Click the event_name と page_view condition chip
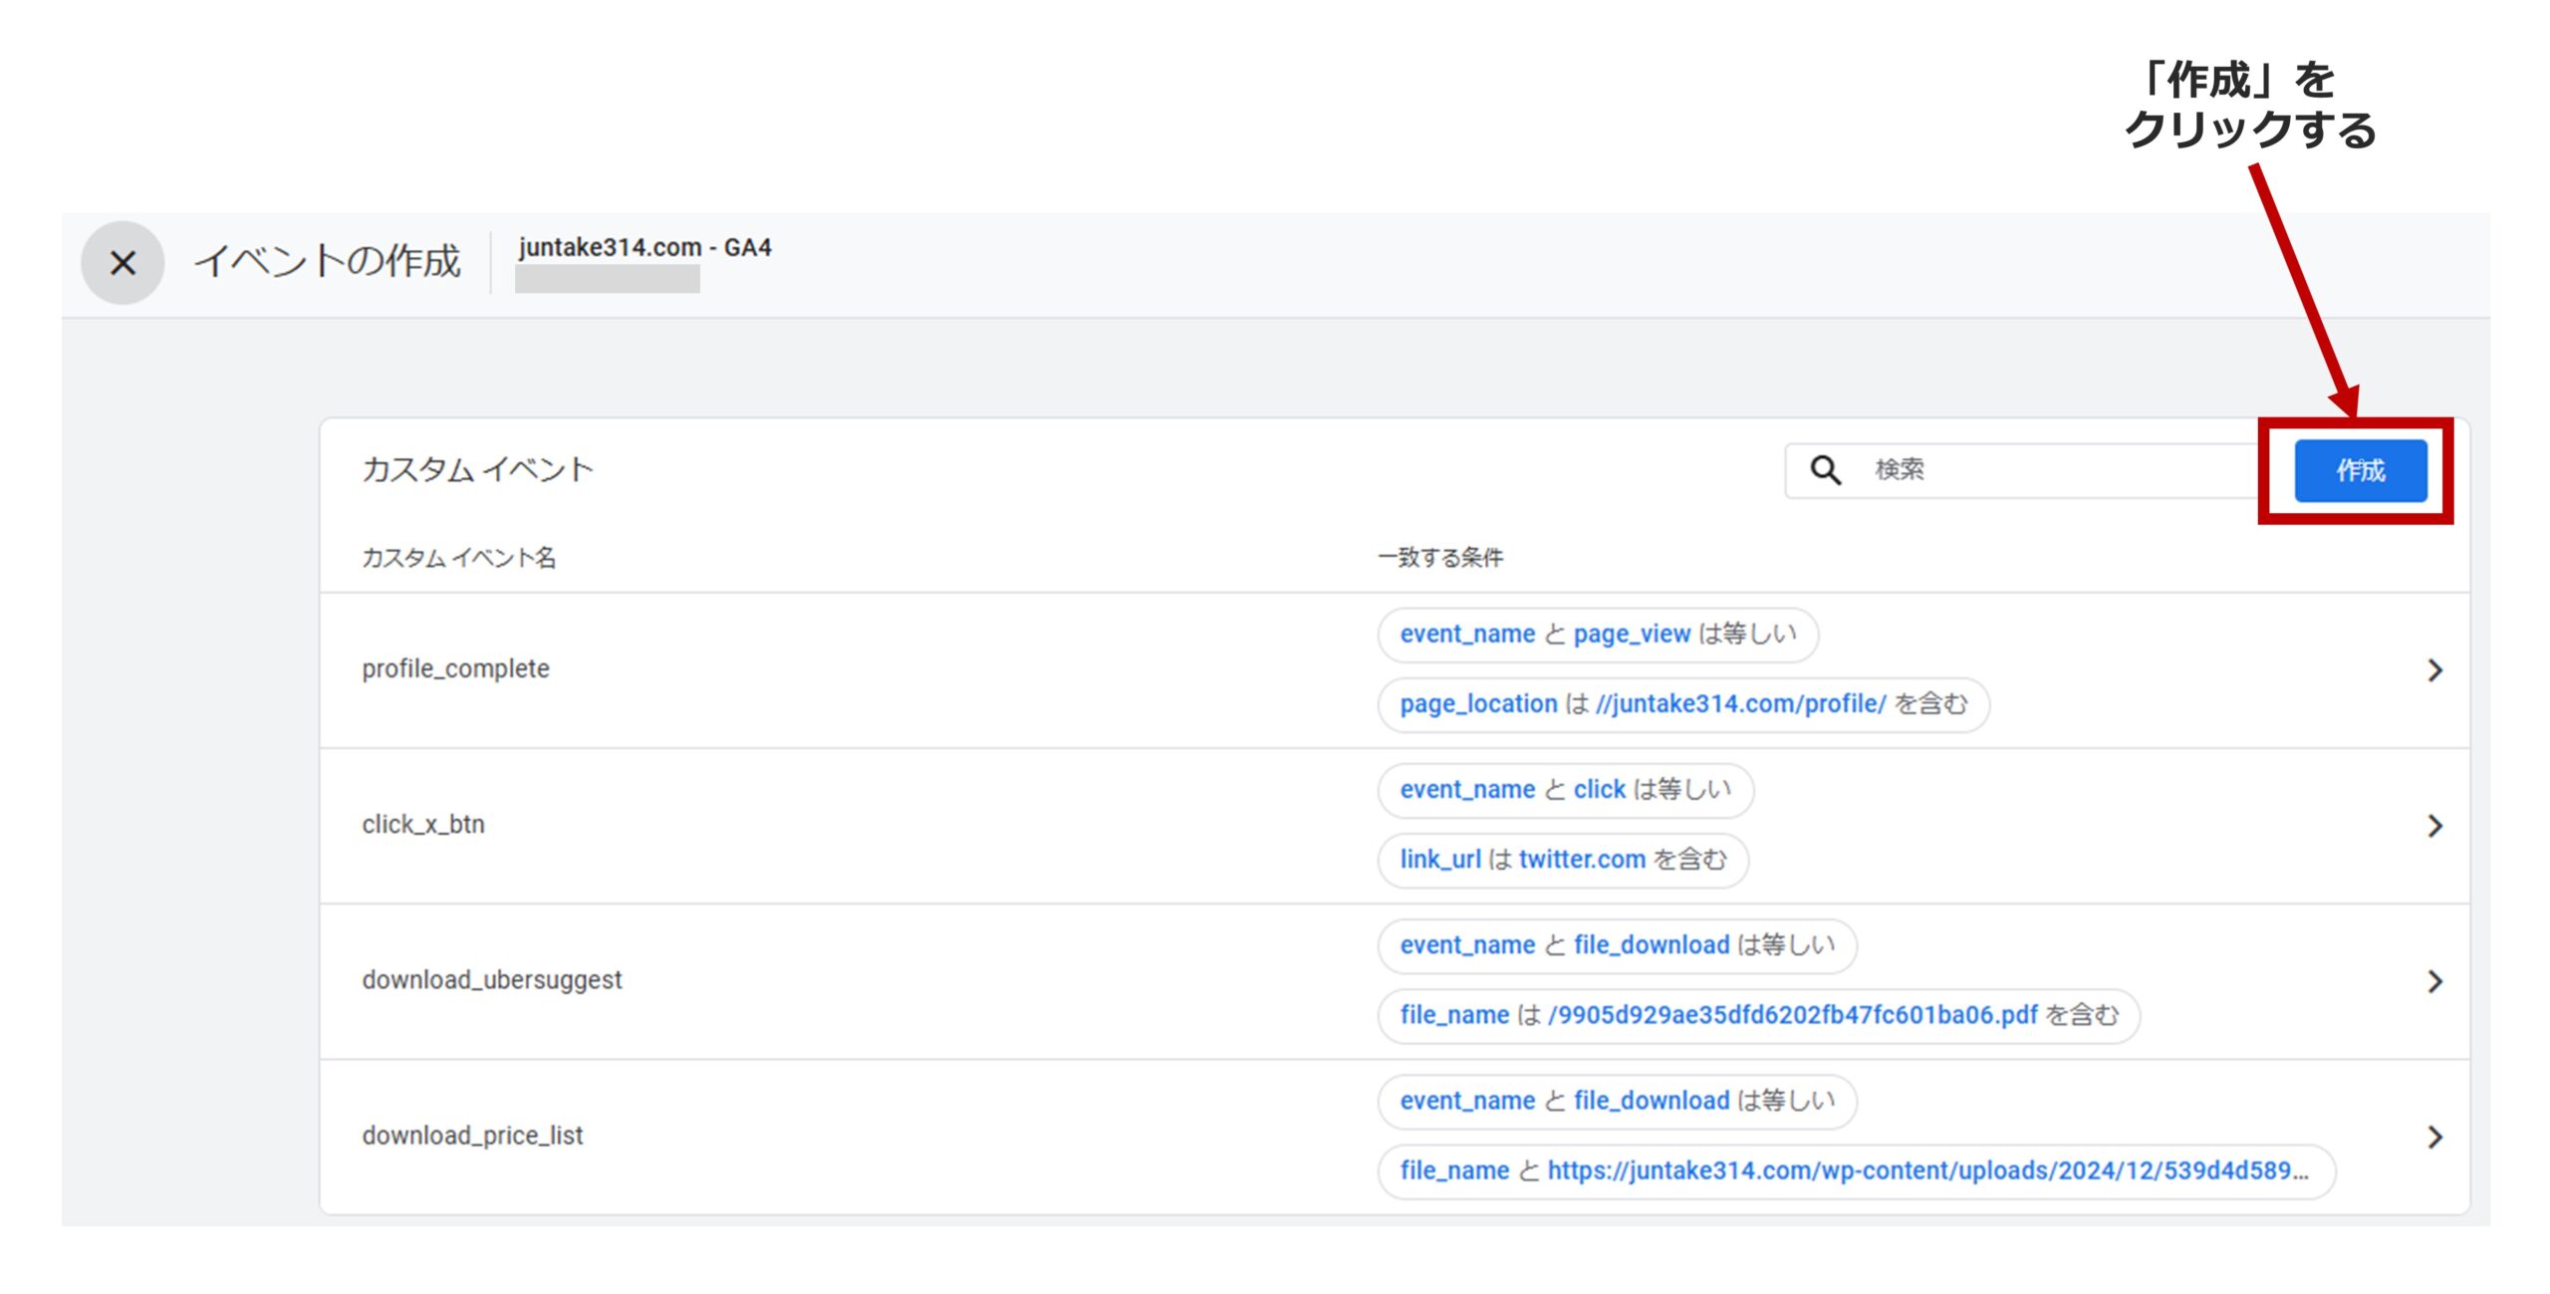 click(x=1597, y=635)
